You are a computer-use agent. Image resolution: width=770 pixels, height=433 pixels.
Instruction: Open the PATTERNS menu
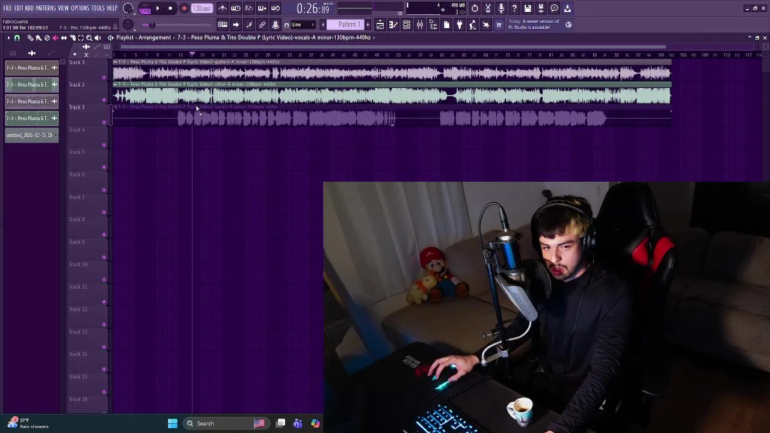coord(46,8)
